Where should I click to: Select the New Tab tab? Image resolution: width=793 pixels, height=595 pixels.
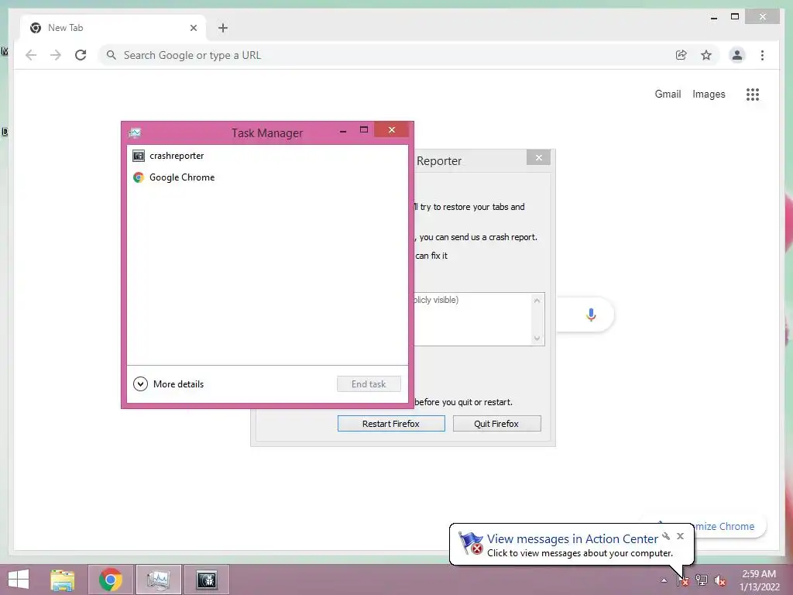tap(113, 28)
